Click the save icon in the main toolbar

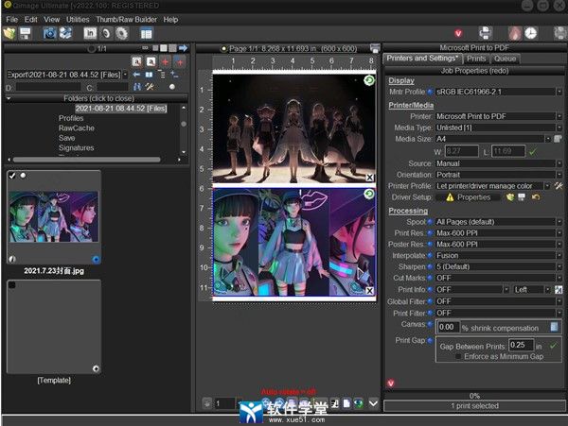[x=25, y=34]
